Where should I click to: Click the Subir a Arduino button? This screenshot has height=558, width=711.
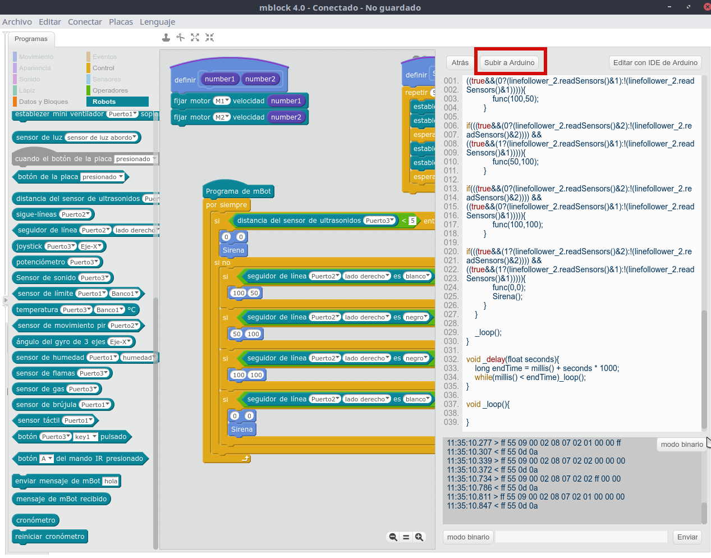pyautogui.click(x=509, y=63)
